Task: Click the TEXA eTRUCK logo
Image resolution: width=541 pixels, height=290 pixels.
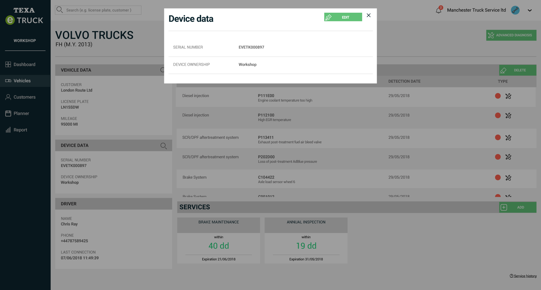Action: pyautogui.click(x=24, y=16)
